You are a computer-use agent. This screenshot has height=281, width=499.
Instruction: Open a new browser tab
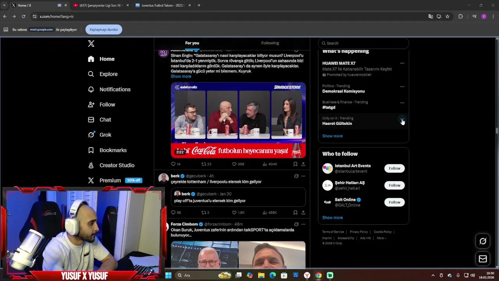(x=199, y=5)
